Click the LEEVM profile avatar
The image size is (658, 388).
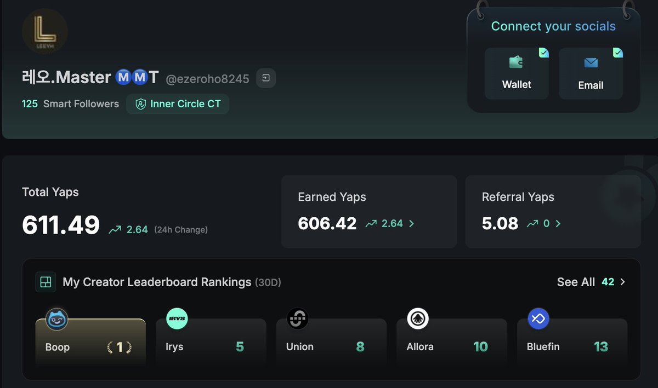pyautogui.click(x=45, y=32)
